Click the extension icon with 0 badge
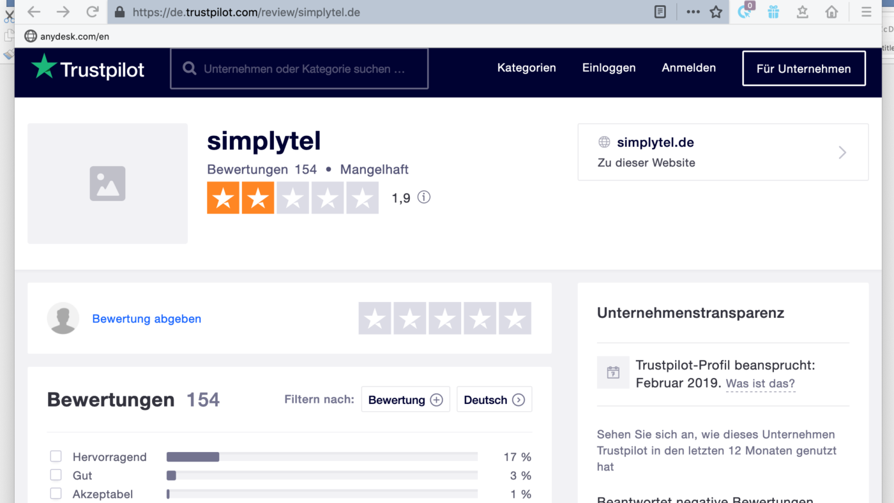 click(x=745, y=11)
